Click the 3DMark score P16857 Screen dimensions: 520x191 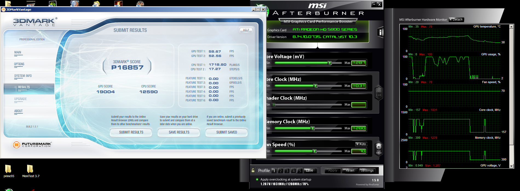[127, 68]
